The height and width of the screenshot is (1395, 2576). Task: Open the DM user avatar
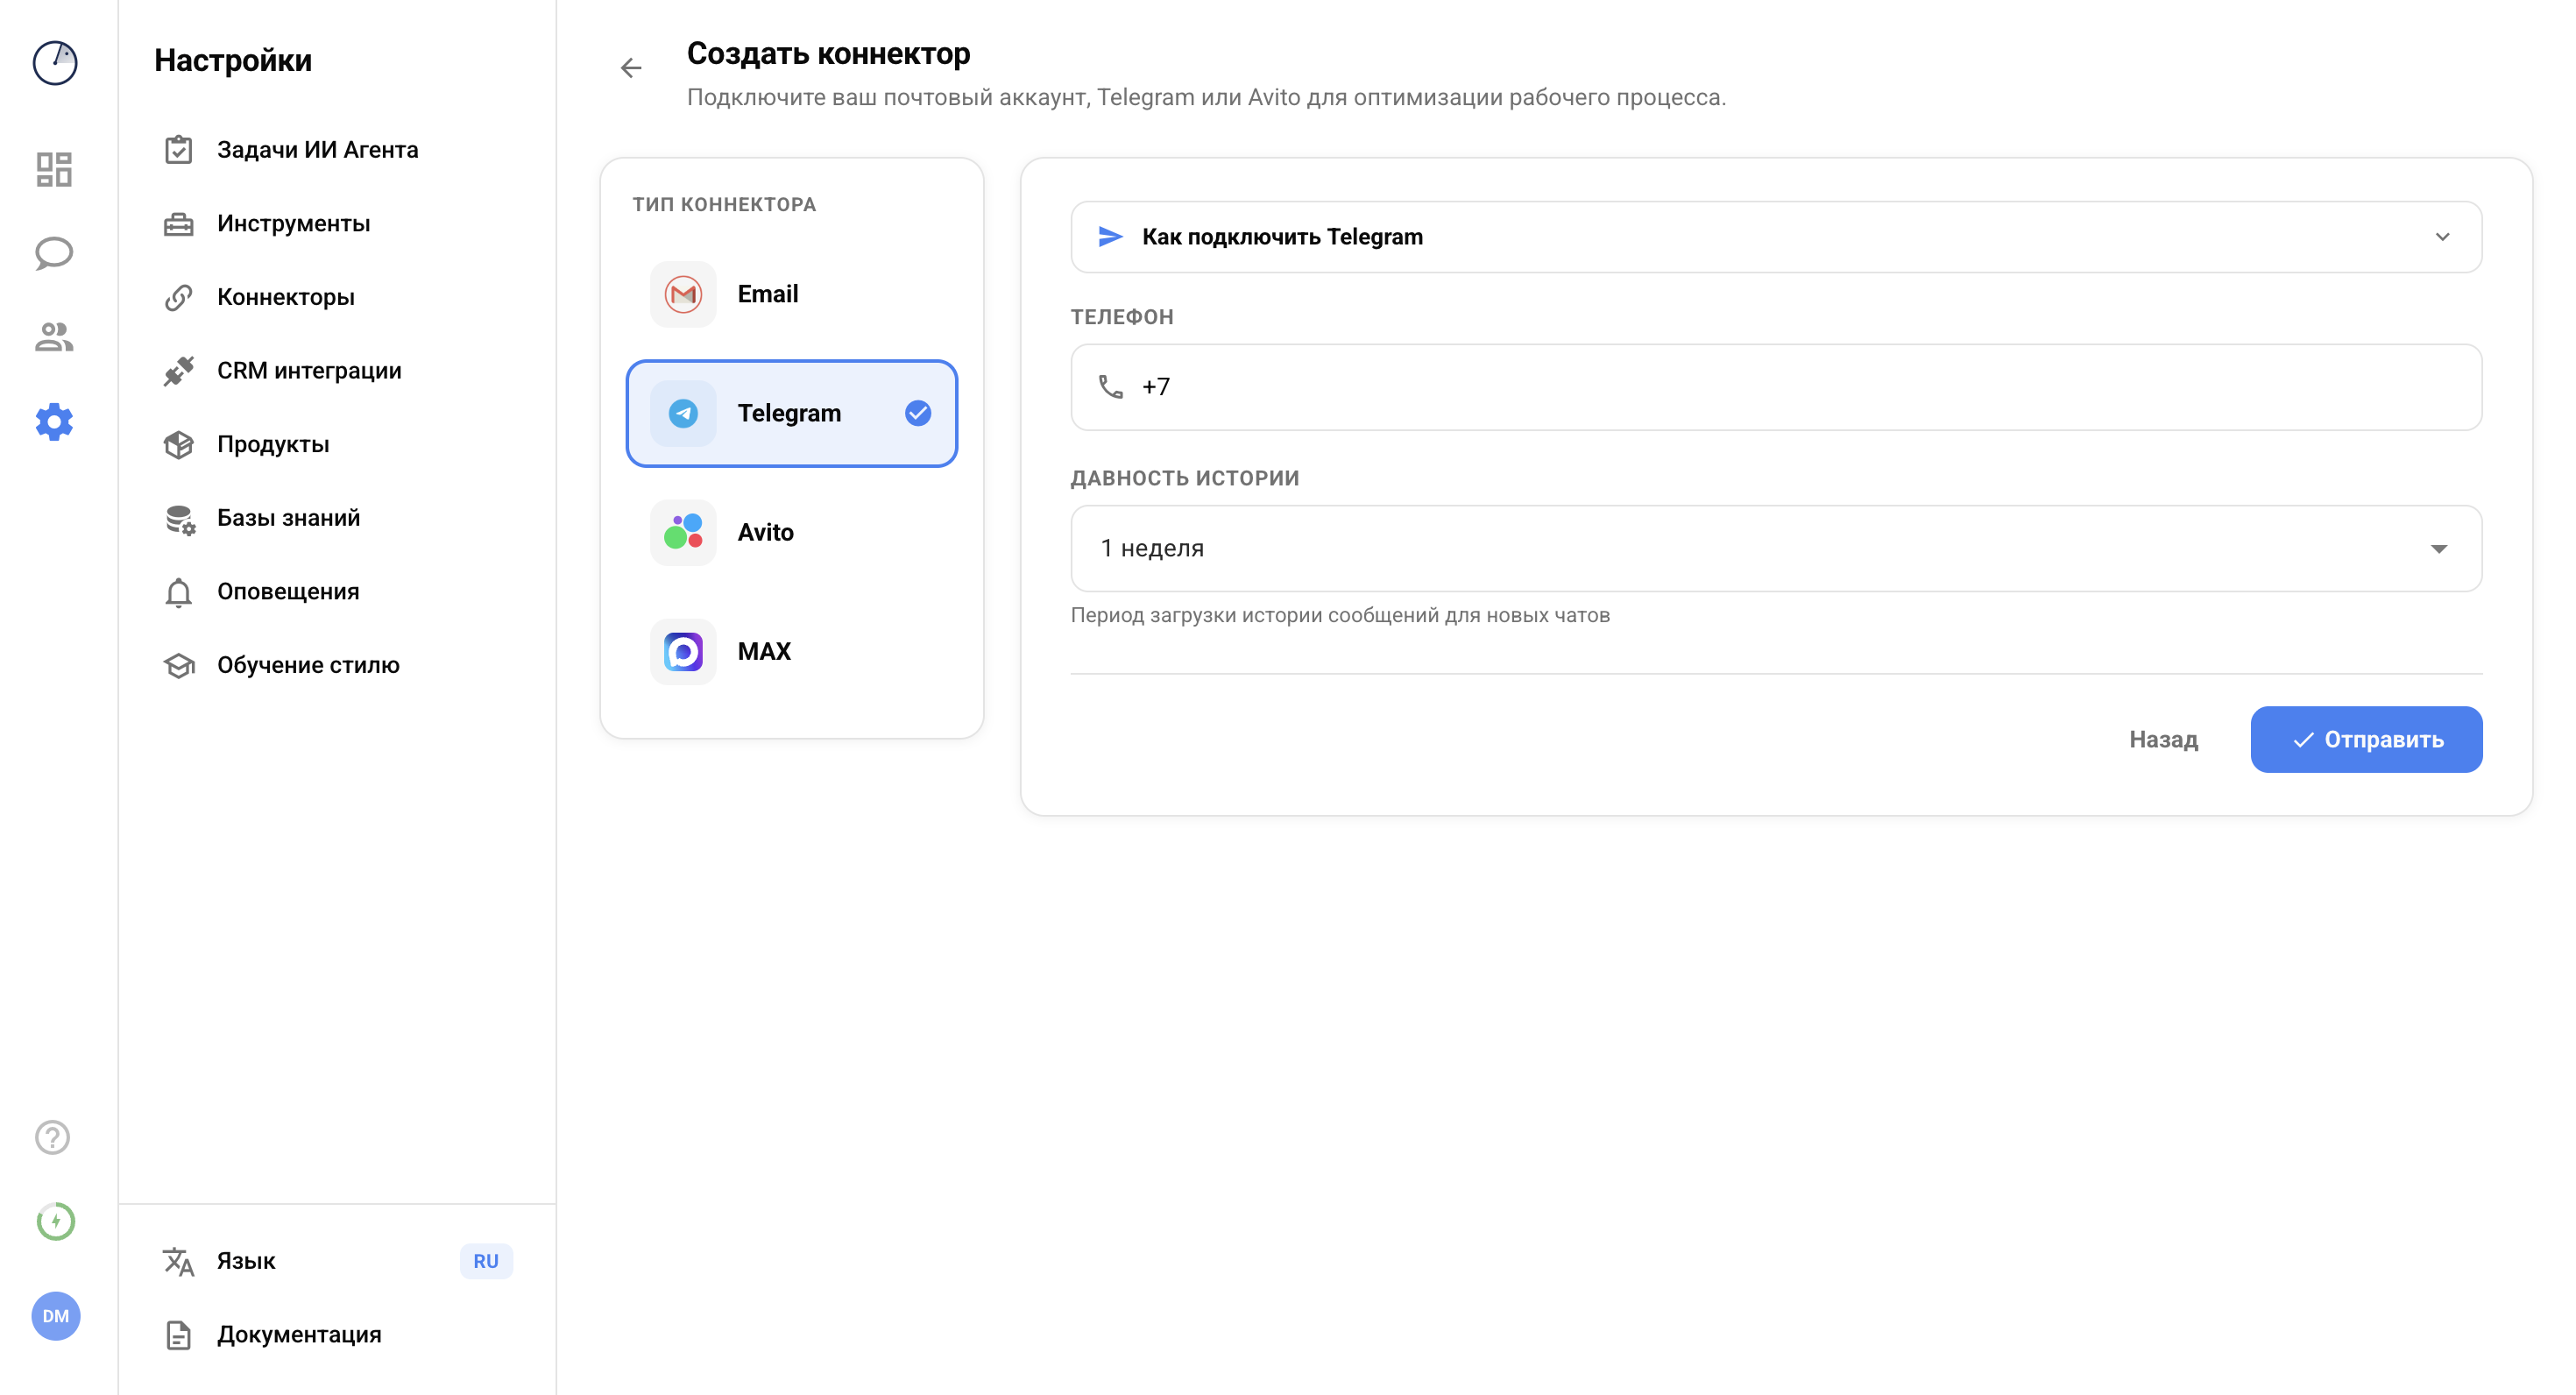coord(55,1315)
